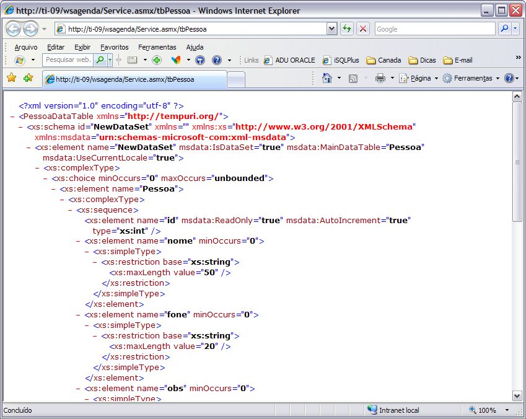526x419 pixels.
Task: Add this page to favorites
Action: pos(28,79)
